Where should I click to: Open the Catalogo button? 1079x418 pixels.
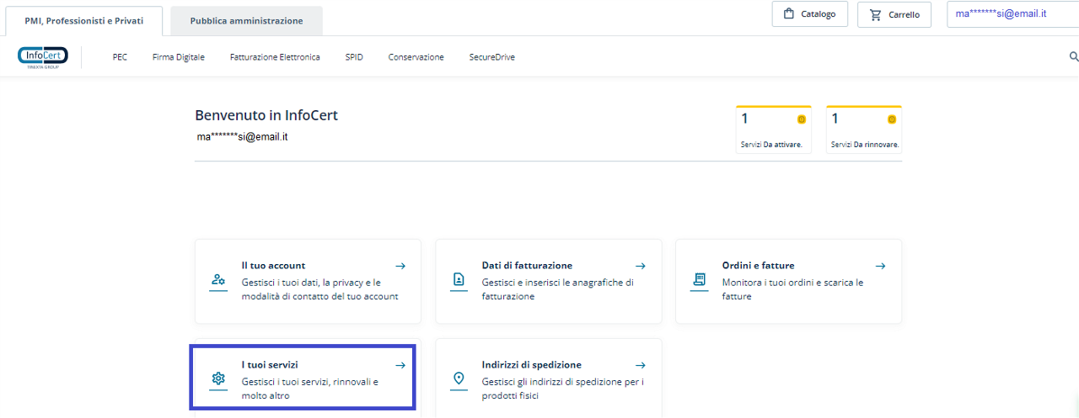809,14
